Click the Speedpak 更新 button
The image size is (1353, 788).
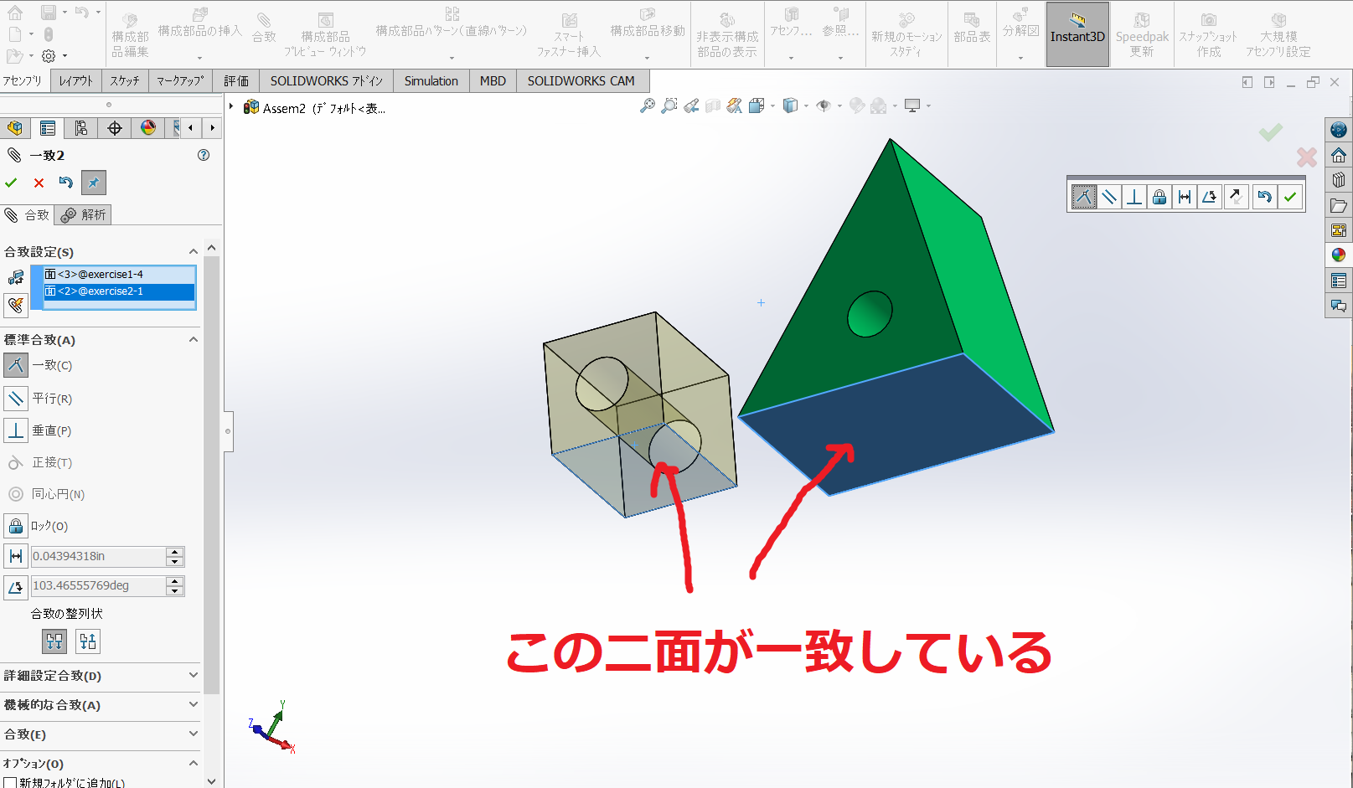coord(1142,34)
